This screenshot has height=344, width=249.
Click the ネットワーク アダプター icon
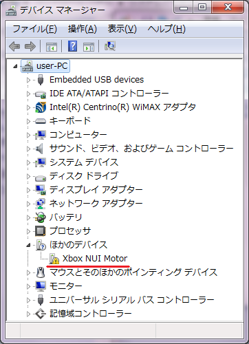pyautogui.click(x=41, y=204)
